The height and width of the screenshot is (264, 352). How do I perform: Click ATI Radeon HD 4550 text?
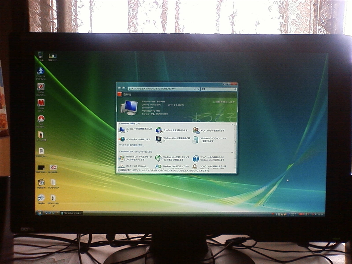pyautogui.click(x=151, y=111)
